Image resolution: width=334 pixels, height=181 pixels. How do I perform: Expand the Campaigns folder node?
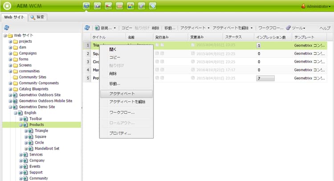(10, 53)
